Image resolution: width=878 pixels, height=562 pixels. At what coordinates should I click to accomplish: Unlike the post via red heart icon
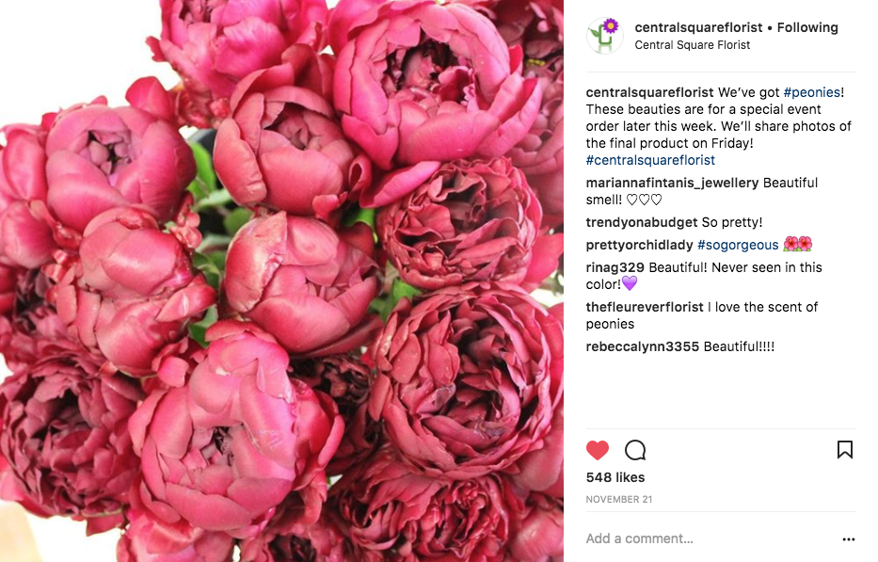pos(598,450)
